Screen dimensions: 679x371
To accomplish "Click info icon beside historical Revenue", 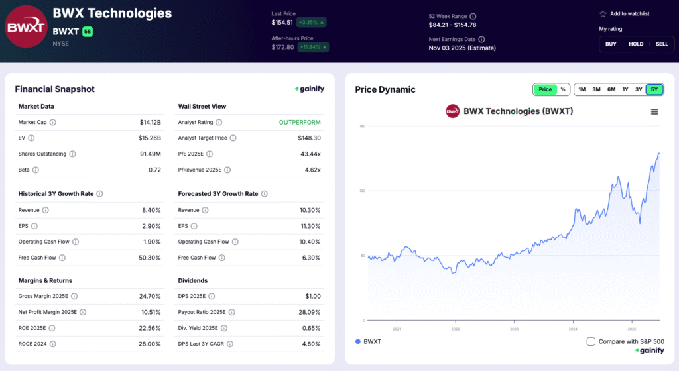I will point(46,210).
